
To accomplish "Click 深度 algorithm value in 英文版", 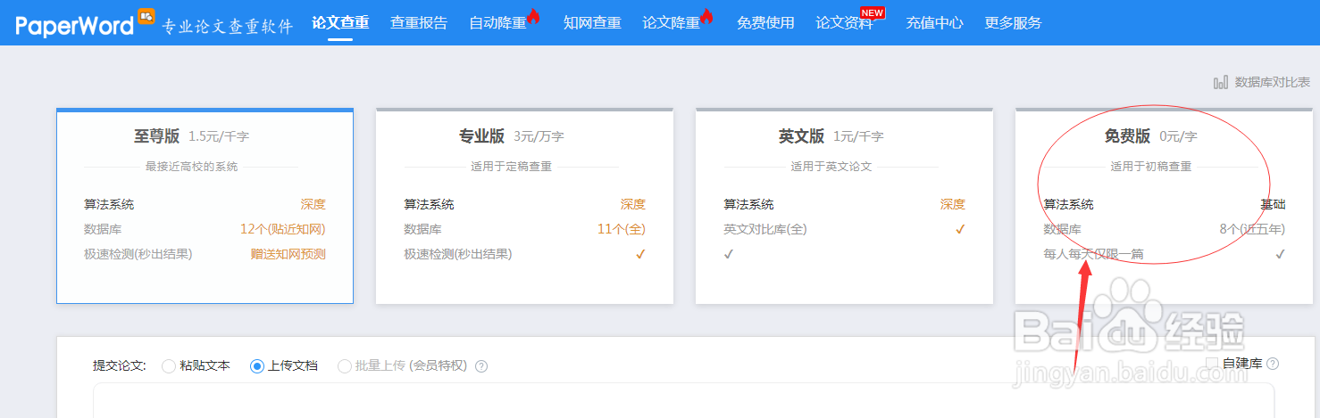I will coord(953,204).
